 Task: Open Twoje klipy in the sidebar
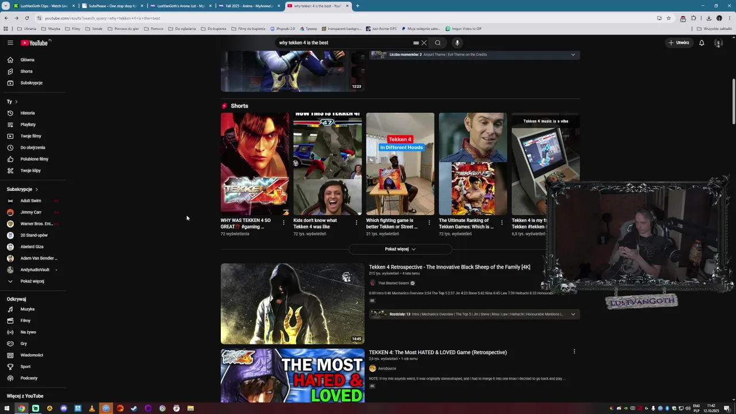pyautogui.click(x=30, y=171)
